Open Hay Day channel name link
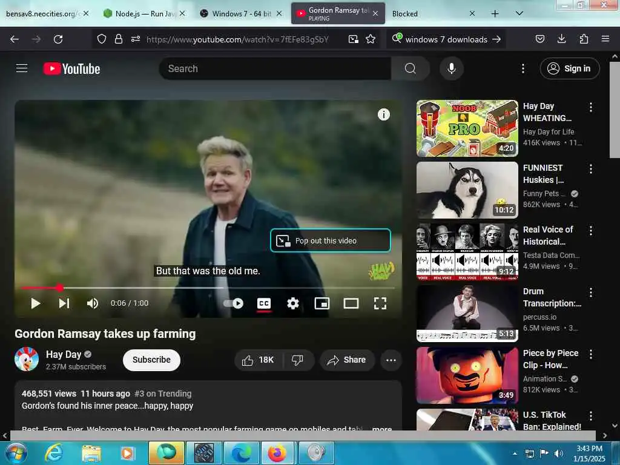 (63, 354)
